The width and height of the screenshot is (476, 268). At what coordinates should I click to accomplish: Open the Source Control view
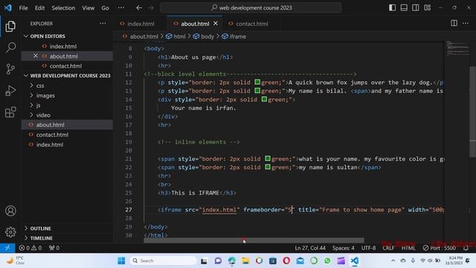click(10, 69)
